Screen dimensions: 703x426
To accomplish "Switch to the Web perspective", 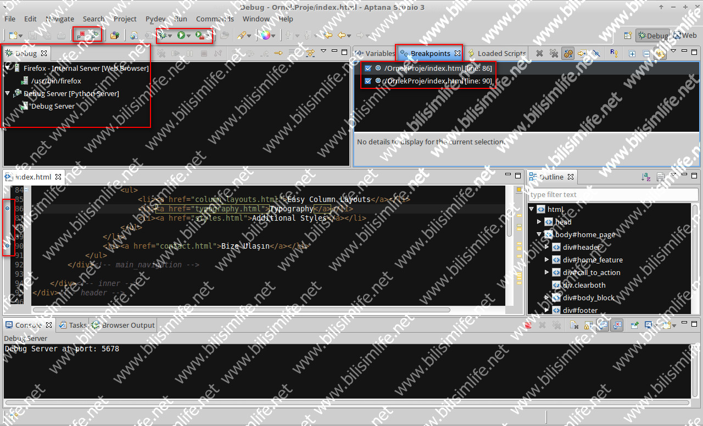I will click(x=685, y=35).
